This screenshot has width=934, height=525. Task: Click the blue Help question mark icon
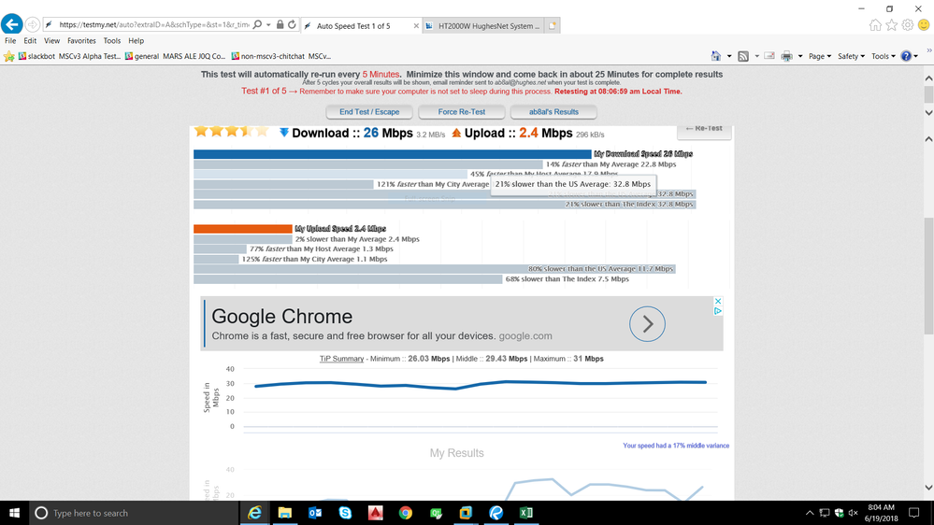[906, 56]
